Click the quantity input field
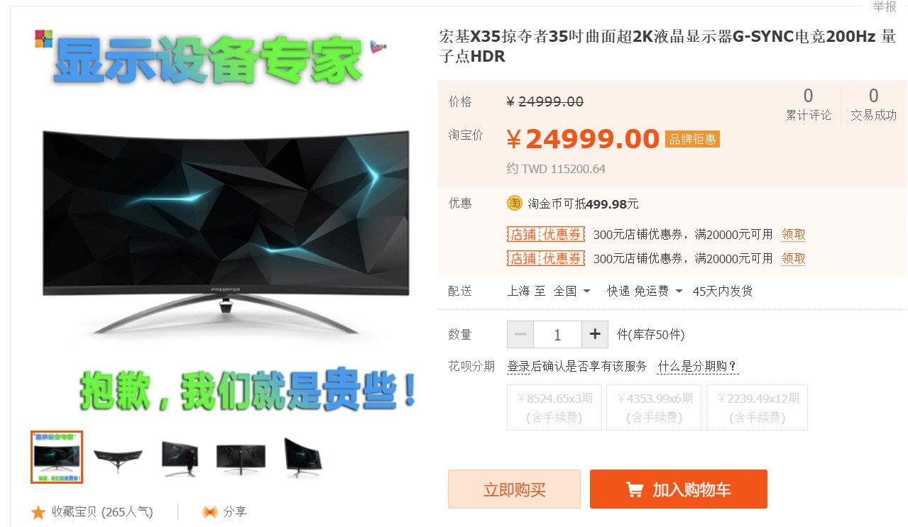The height and width of the screenshot is (527, 908). (557, 334)
